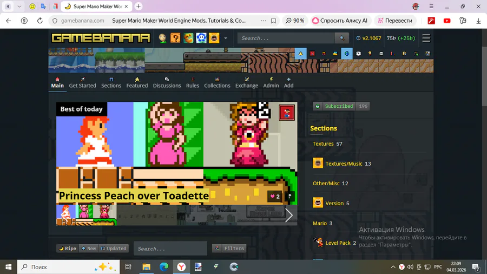The image size is (487, 274).
Task: Select the Super Mario Land carousel thumbnail
Action: point(267,215)
